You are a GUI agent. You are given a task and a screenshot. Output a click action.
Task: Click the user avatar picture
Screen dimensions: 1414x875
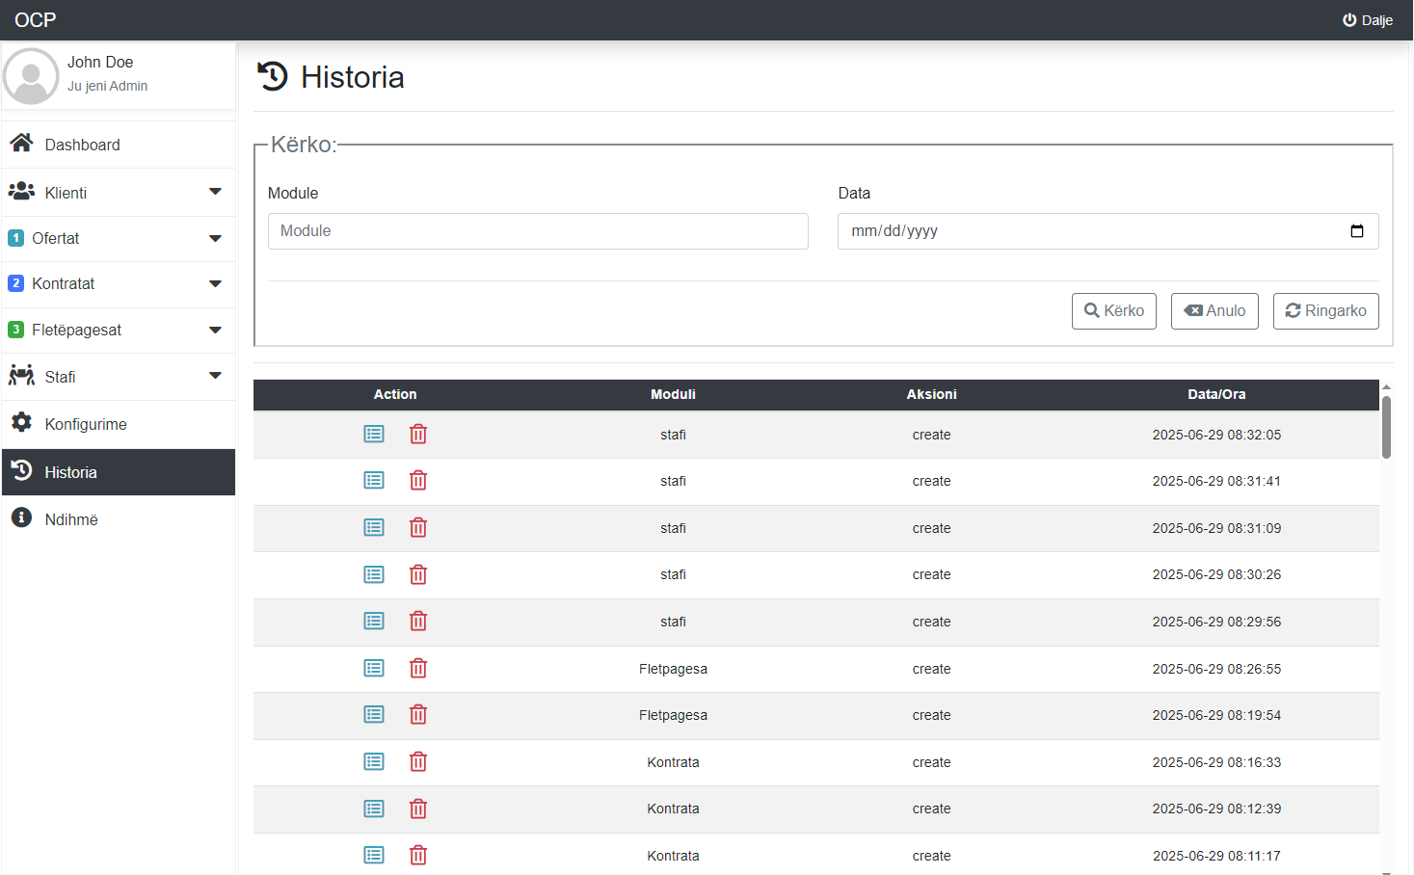click(31, 76)
